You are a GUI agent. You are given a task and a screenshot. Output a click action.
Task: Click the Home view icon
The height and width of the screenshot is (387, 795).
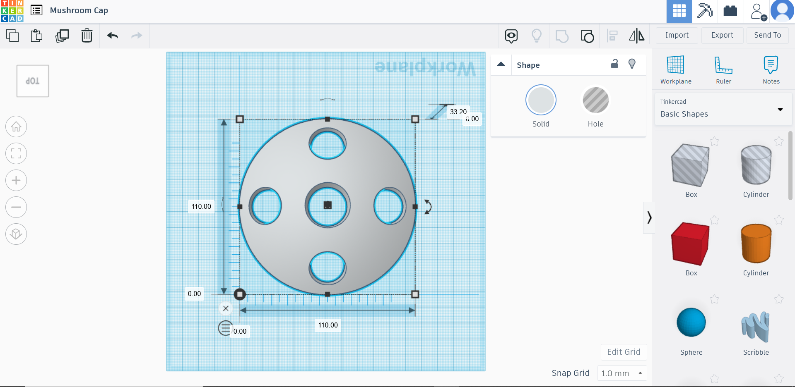[x=16, y=127]
